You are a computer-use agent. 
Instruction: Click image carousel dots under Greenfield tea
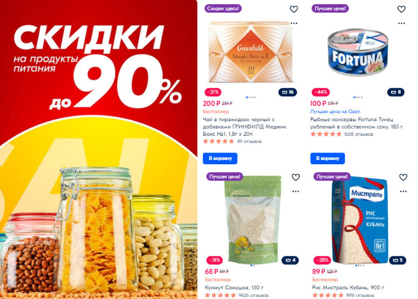[x=251, y=98]
